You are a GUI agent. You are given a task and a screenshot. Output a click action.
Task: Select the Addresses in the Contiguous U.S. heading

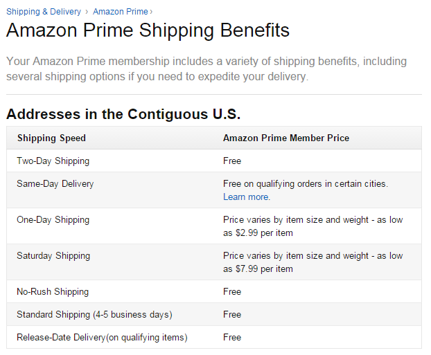(x=123, y=114)
